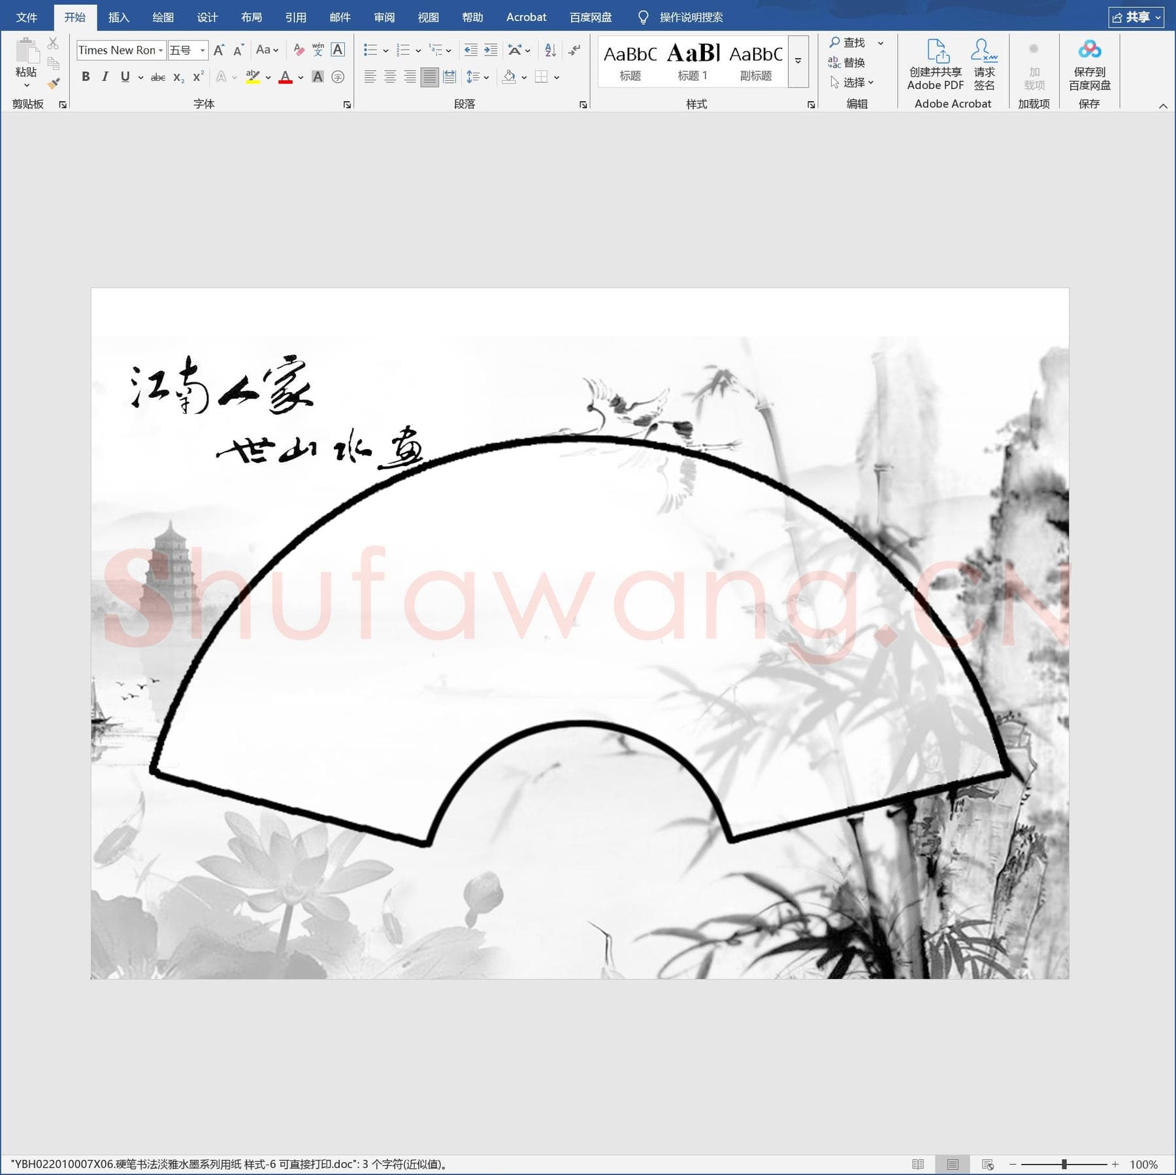Click the Copy icon
The height and width of the screenshot is (1175, 1176).
[53, 63]
